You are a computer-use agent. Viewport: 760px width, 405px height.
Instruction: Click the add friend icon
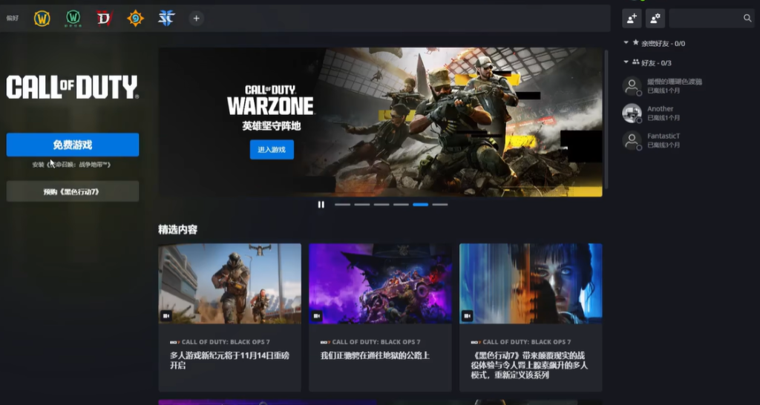point(632,19)
